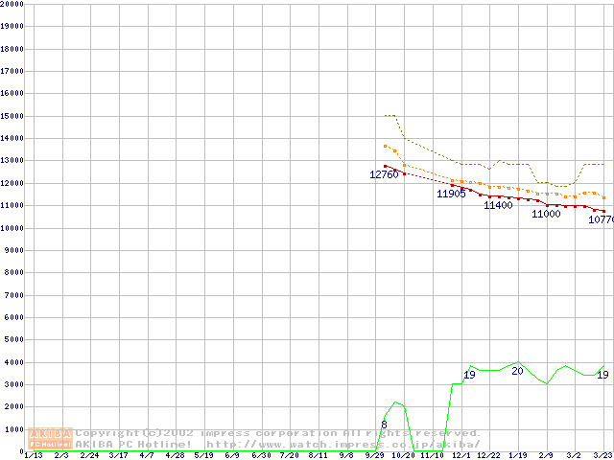Click the green line label 20
The width and height of the screenshot is (614, 460).
point(517,371)
